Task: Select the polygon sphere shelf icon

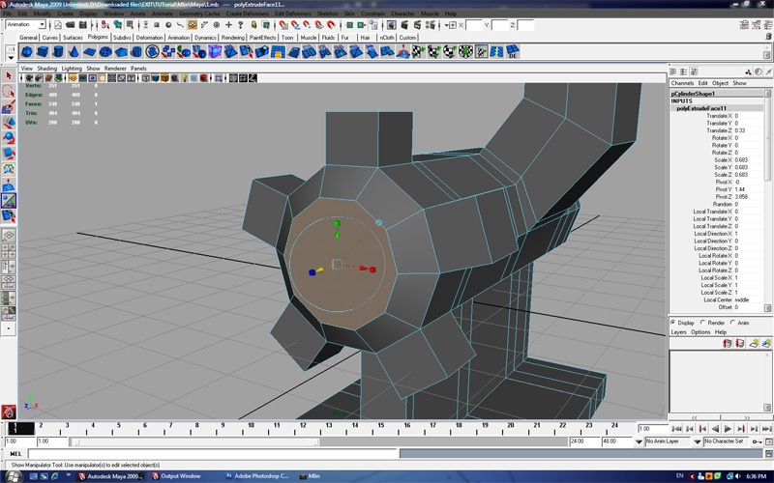Action: point(28,52)
